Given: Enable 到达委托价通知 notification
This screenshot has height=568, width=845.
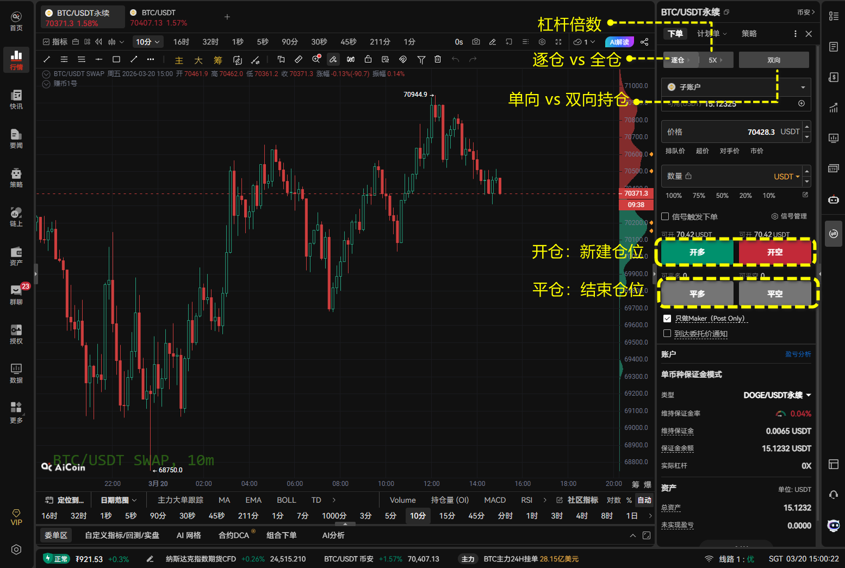Looking at the screenshot, I should pos(667,333).
